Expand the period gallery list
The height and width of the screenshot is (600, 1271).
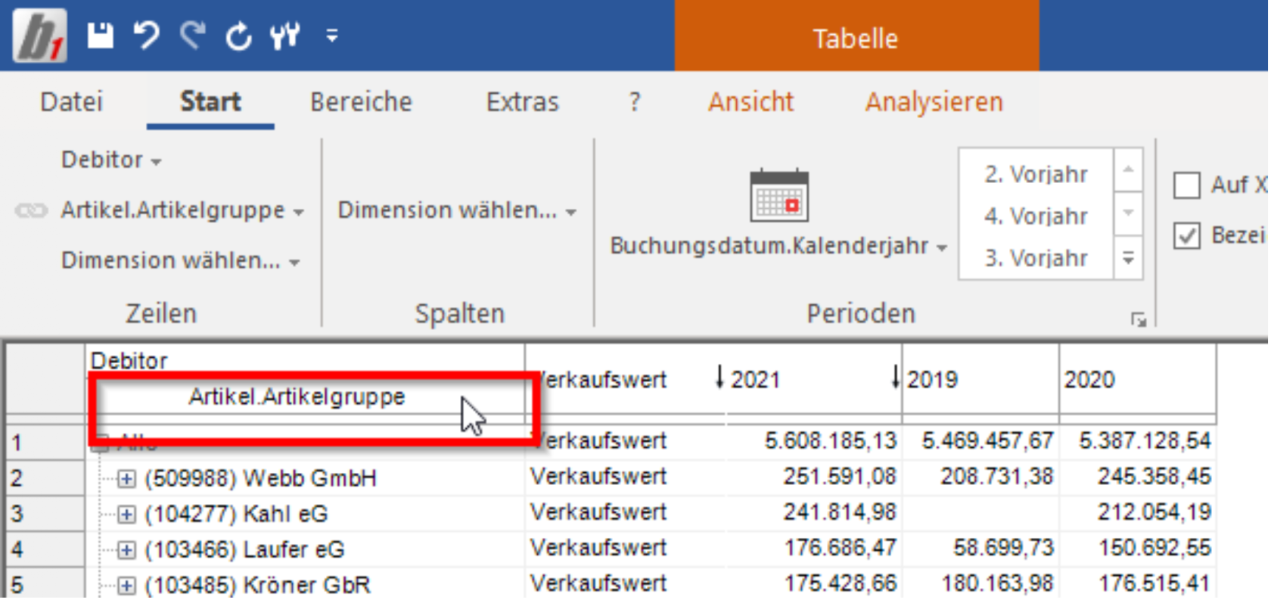pos(1128,259)
